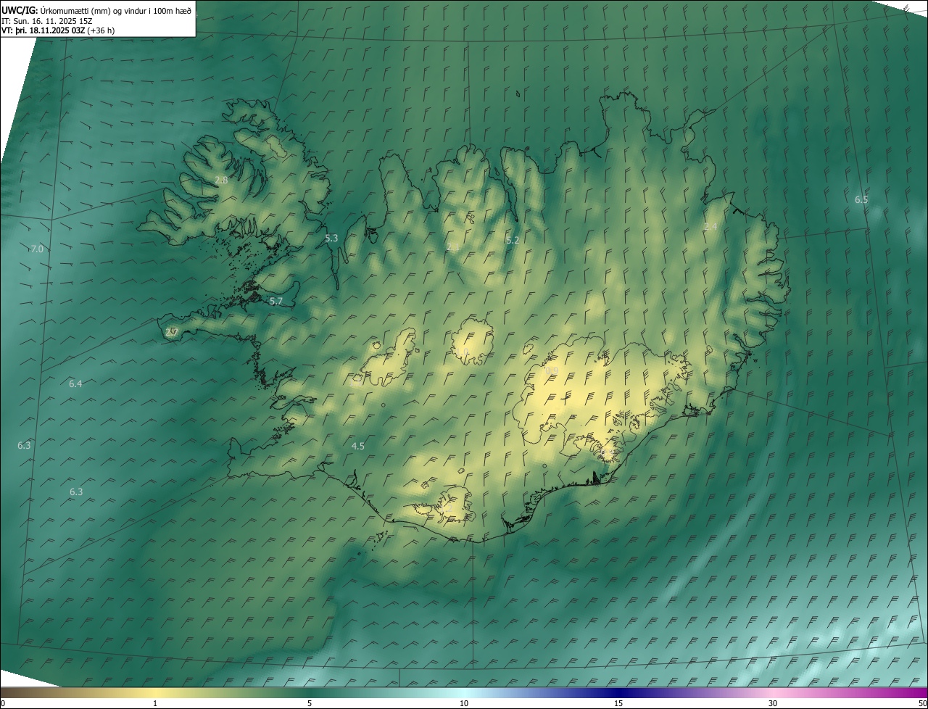The image size is (928, 709).
Task: Click the 5.2 map value
Action: pos(513,240)
